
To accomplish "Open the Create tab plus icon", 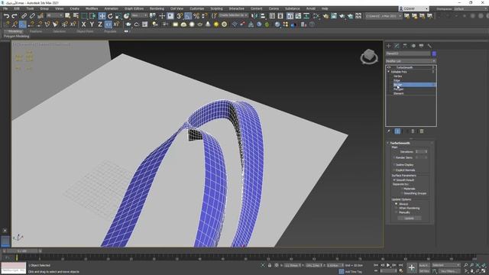I will coord(389,46).
